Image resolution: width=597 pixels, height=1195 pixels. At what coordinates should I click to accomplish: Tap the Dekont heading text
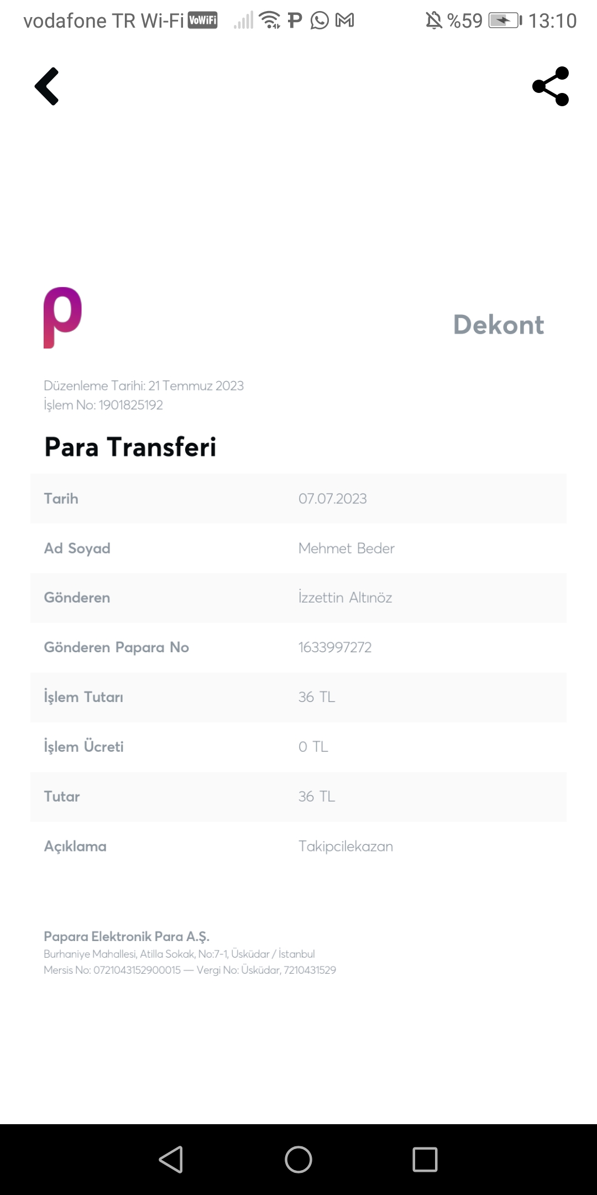[499, 325]
